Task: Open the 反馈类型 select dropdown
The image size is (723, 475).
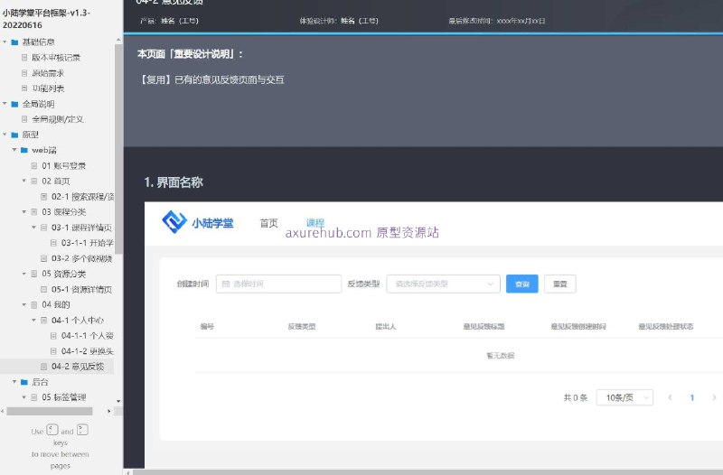Action: tap(443, 284)
